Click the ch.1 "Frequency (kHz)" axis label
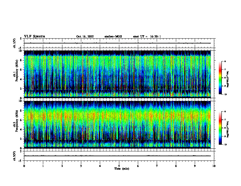 pos(16,70)
